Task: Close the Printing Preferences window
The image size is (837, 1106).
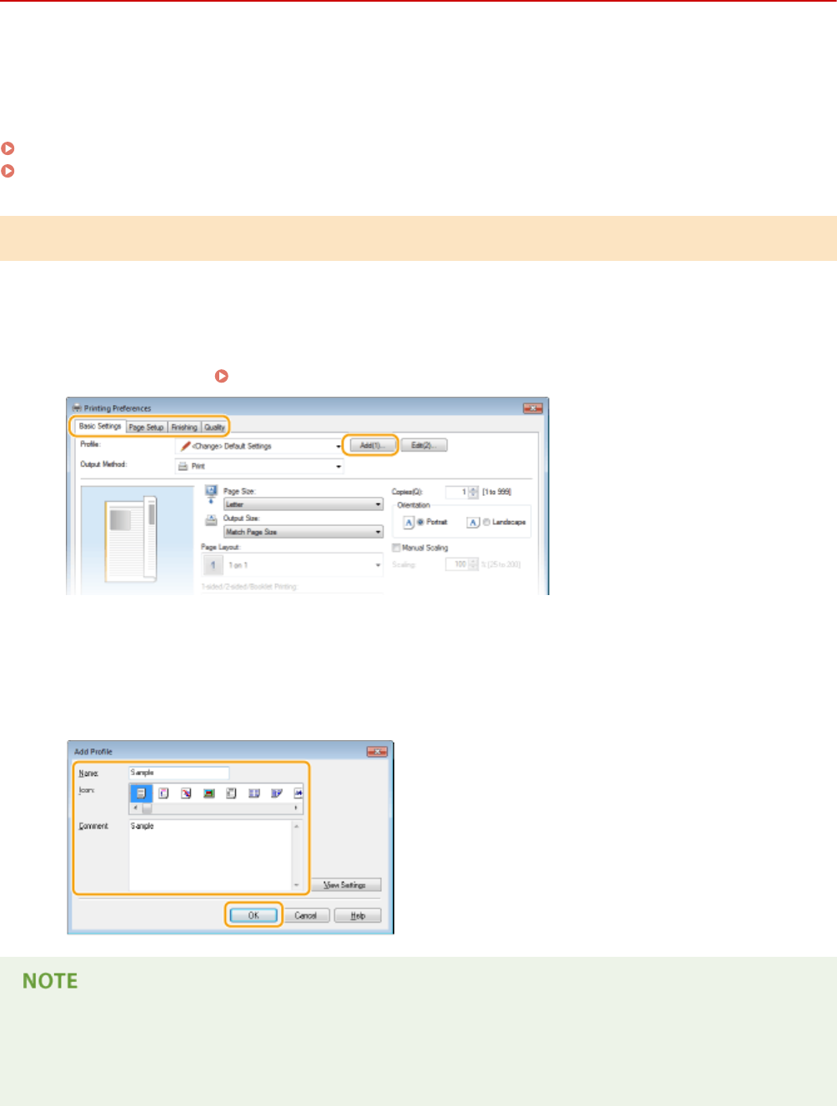Action: (533, 408)
